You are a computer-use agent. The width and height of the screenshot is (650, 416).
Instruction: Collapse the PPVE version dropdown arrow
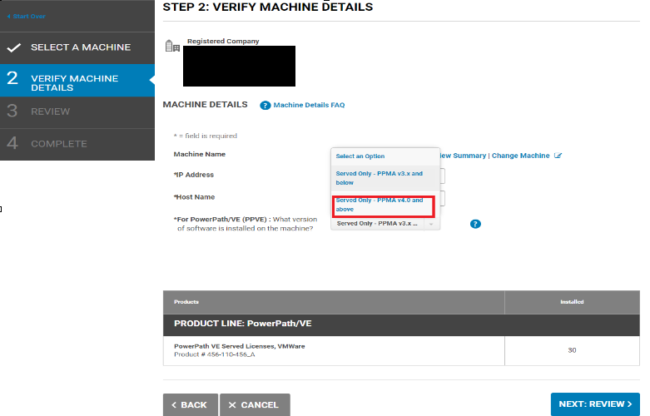tap(431, 224)
